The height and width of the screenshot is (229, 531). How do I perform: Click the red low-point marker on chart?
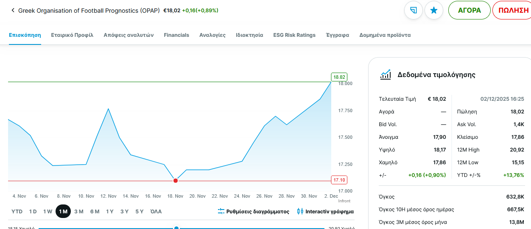pyautogui.click(x=176, y=181)
